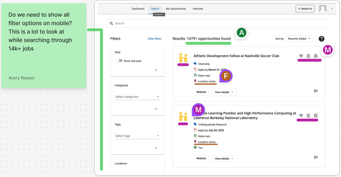This screenshot has height=177, width=341.
Task: Open the comment pin labeled F
Action: tap(226, 76)
